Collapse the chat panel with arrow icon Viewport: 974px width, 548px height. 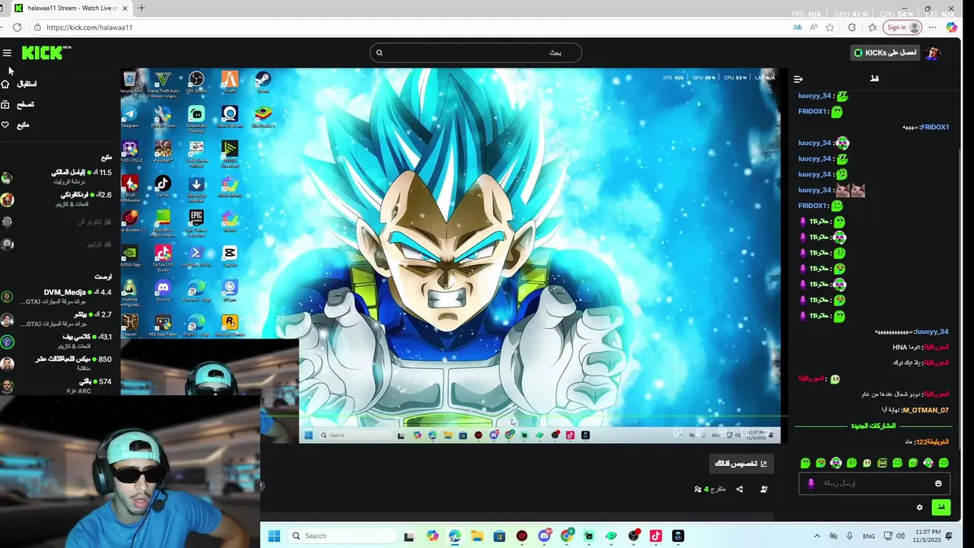798,79
